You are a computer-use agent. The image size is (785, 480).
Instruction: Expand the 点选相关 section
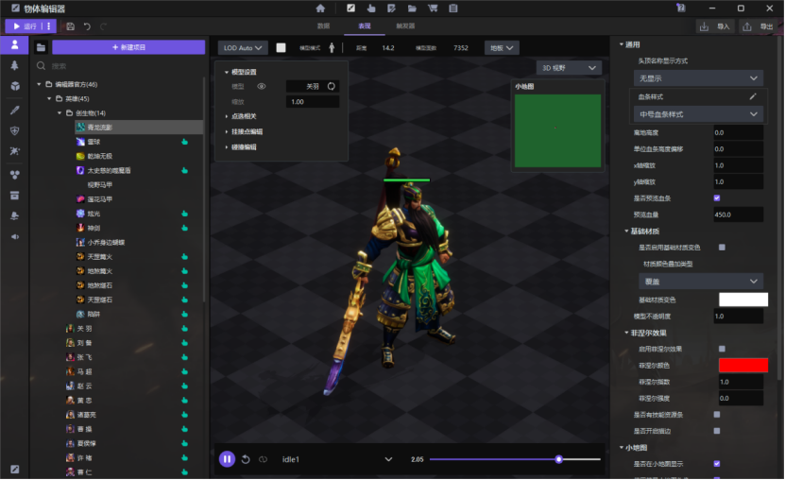click(245, 116)
